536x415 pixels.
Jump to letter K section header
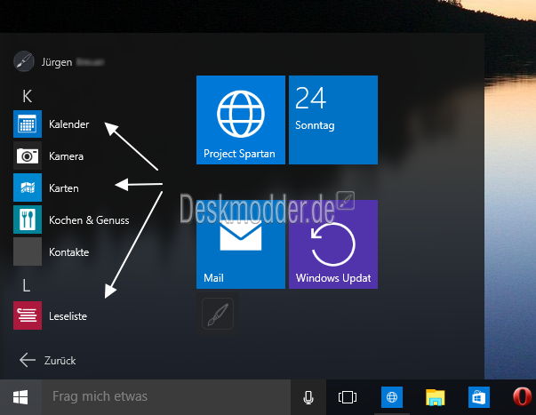(x=27, y=96)
